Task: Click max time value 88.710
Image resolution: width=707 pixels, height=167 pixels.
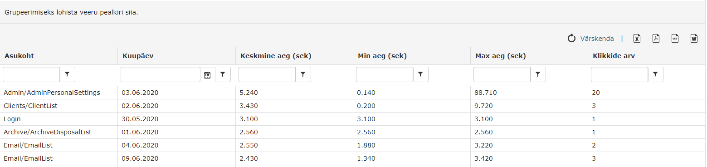Action: click(x=485, y=93)
